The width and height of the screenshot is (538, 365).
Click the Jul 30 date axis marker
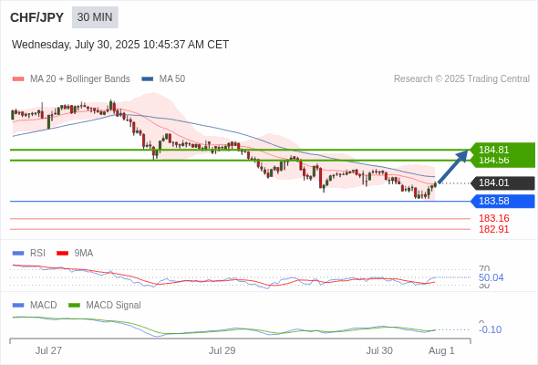[379, 350]
